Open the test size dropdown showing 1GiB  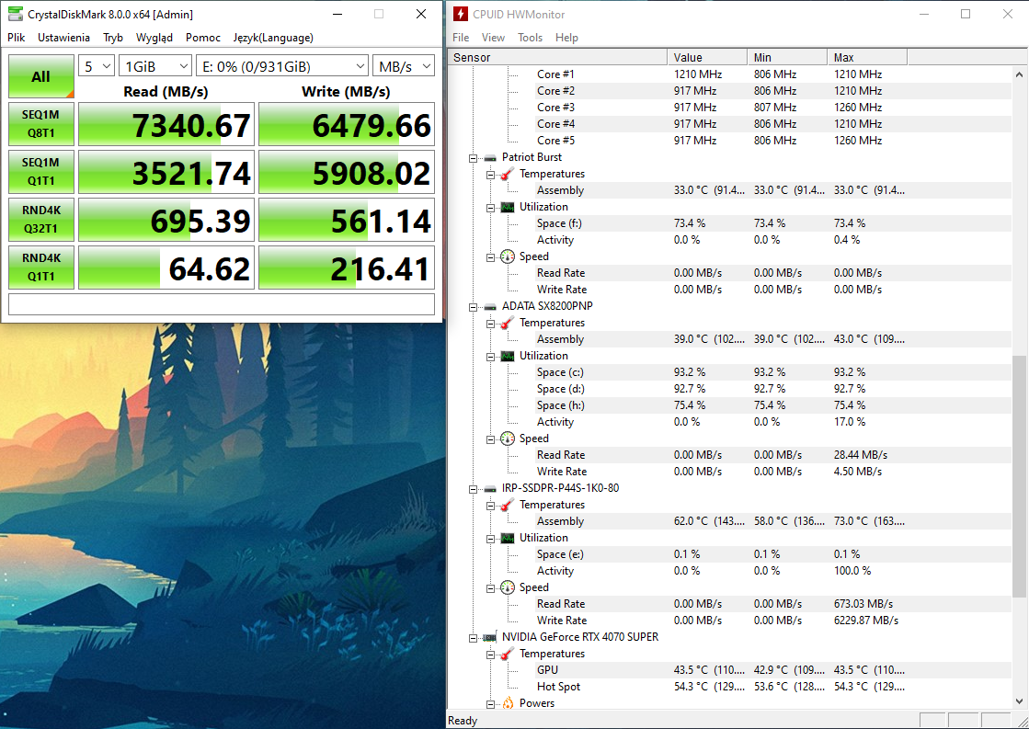[x=155, y=66]
